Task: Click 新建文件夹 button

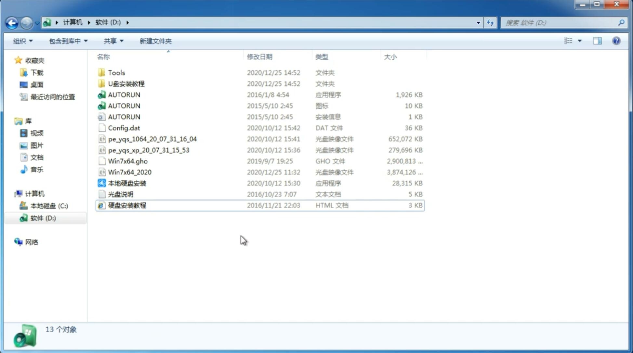Action: tap(156, 41)
